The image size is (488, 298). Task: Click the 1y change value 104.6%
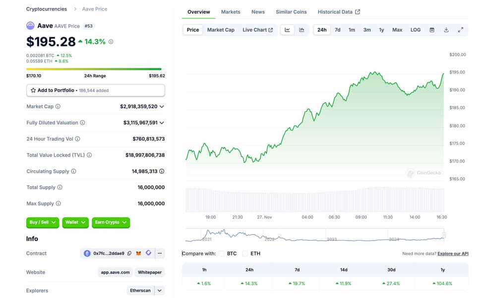(x=442, y=284)
